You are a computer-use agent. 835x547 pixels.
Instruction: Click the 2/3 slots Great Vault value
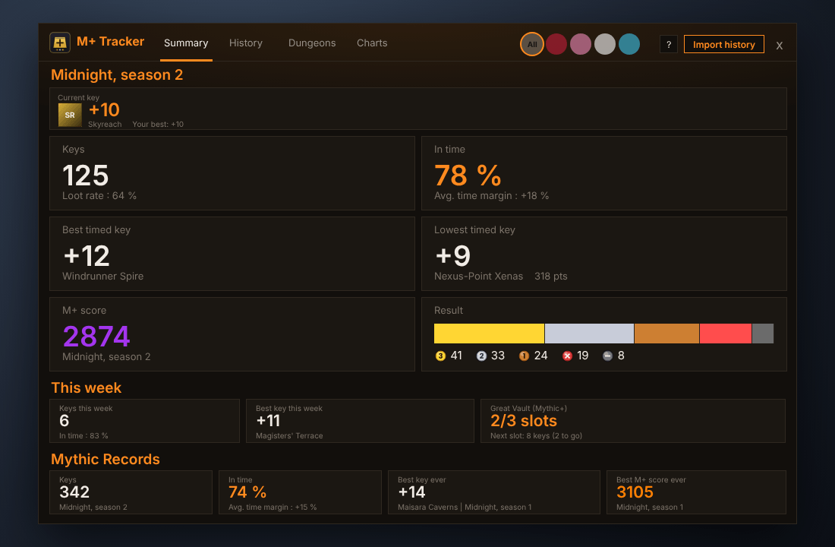point(524,421)
